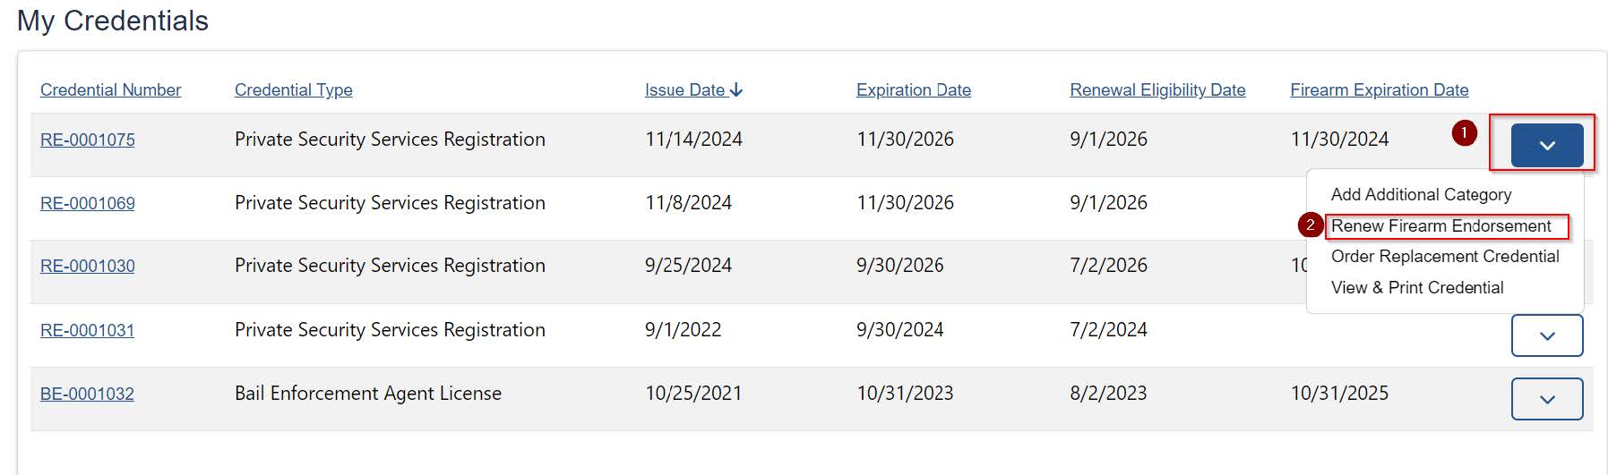Image resolution: width=1608 pixels, height=475 pixels.
Task: Select Order Replacement Credential option
Action: click(1444, 256)
